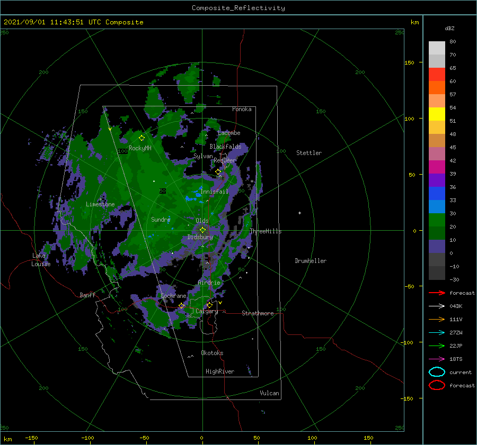Viewport: 477px width, 445px height.
Task: Select the magenta 39-42 dBZ swatch
Action: (x=437, y=167)
